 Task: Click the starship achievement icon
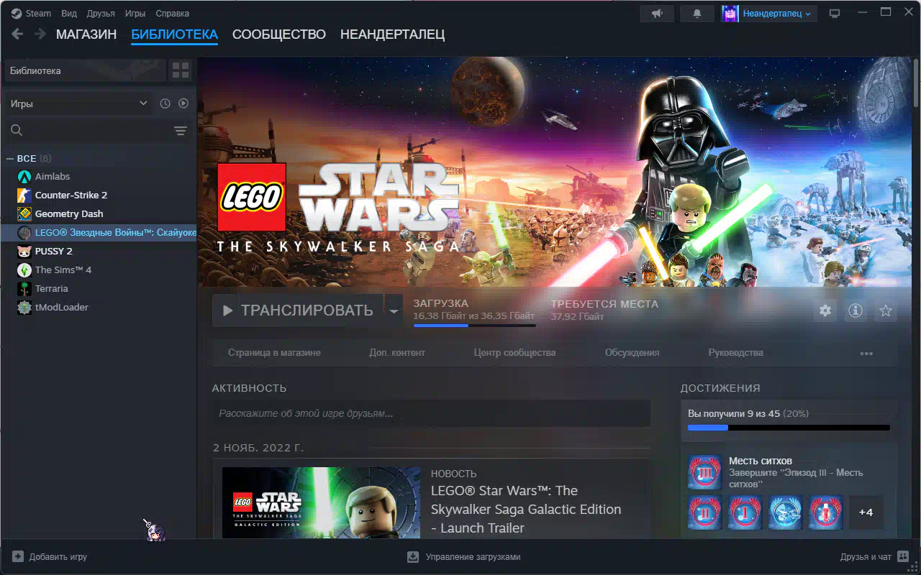(786, 512)
